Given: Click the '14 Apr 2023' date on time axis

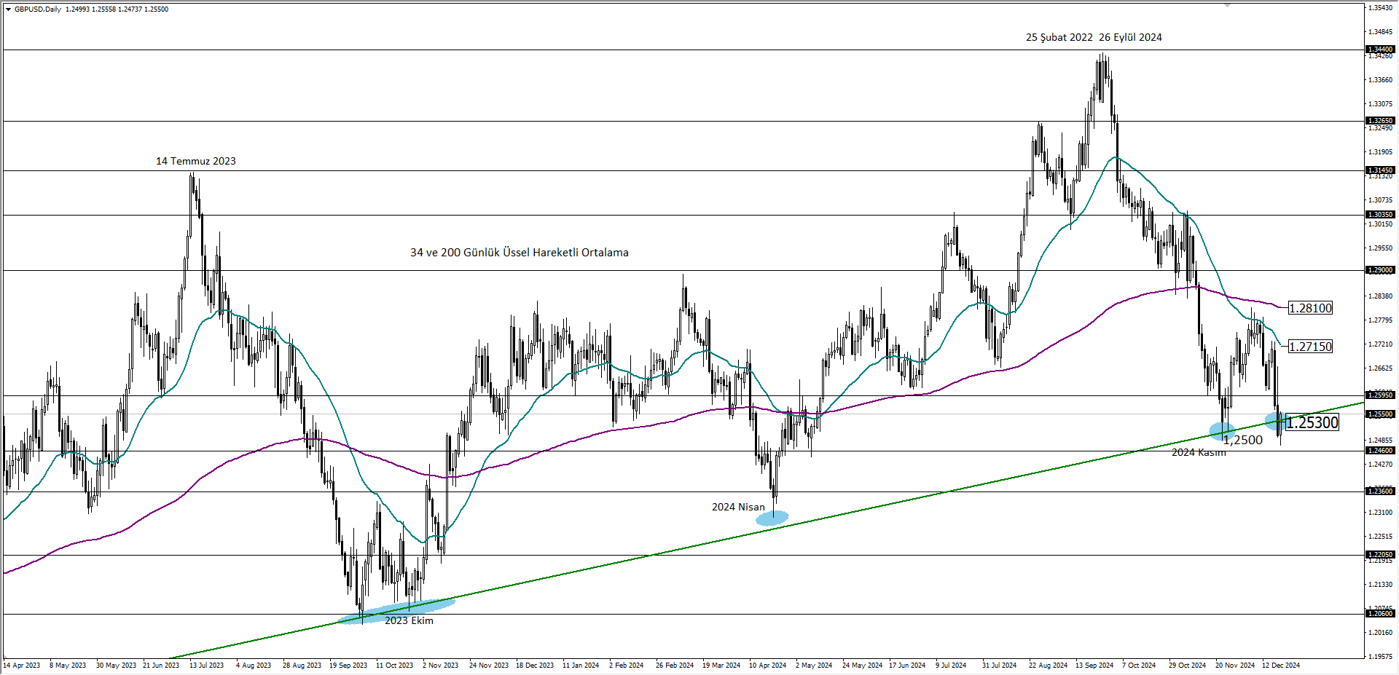Looking at the screenshot, I should [22, 666].
